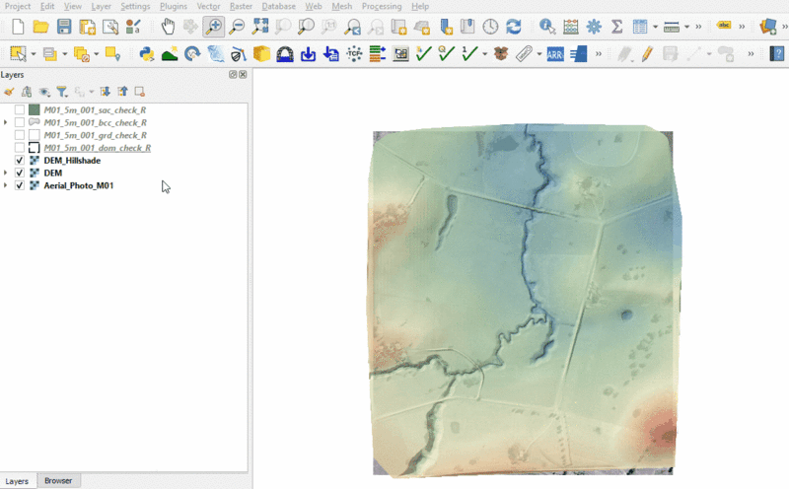789x489 pixels.
Task: Select the Identify Features tool
Action: pyautogui.click(x=547, y=27)
